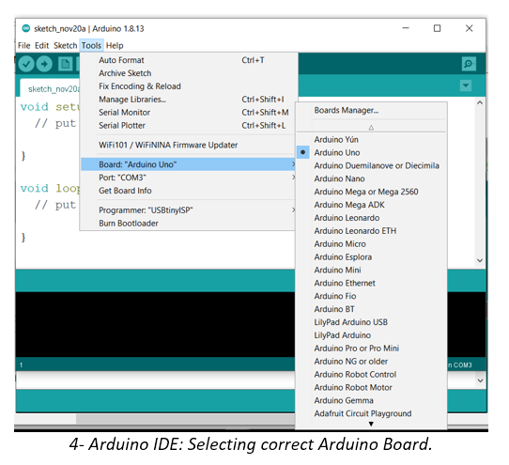509x465 pixels.
Task: Select Arduino BT board
Action: coord(371,309)
